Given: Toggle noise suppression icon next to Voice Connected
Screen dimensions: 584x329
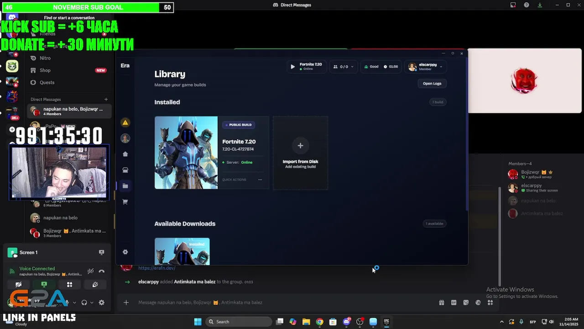Looking at the screenshot, I should pyautogui.click(x=90, y=271).
